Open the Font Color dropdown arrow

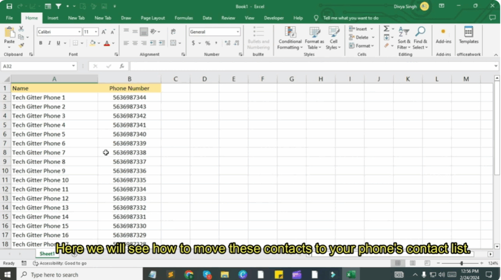point(113,43)
